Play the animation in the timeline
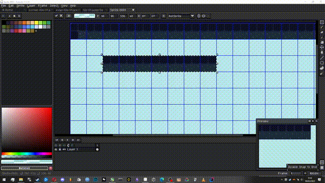Screen dimensions: 325x183 tap(68, 140)
